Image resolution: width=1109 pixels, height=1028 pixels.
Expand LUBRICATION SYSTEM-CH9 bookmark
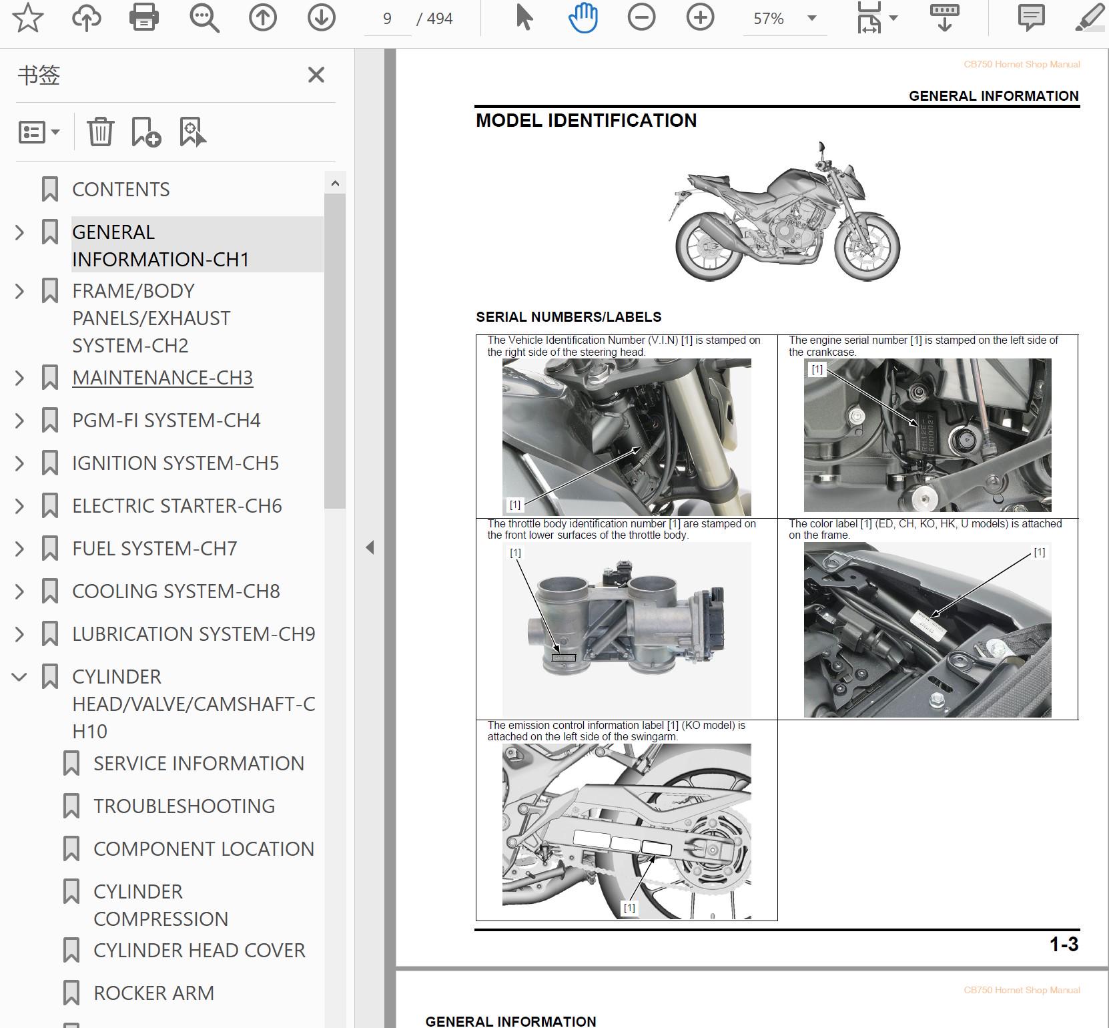point(20,634)
